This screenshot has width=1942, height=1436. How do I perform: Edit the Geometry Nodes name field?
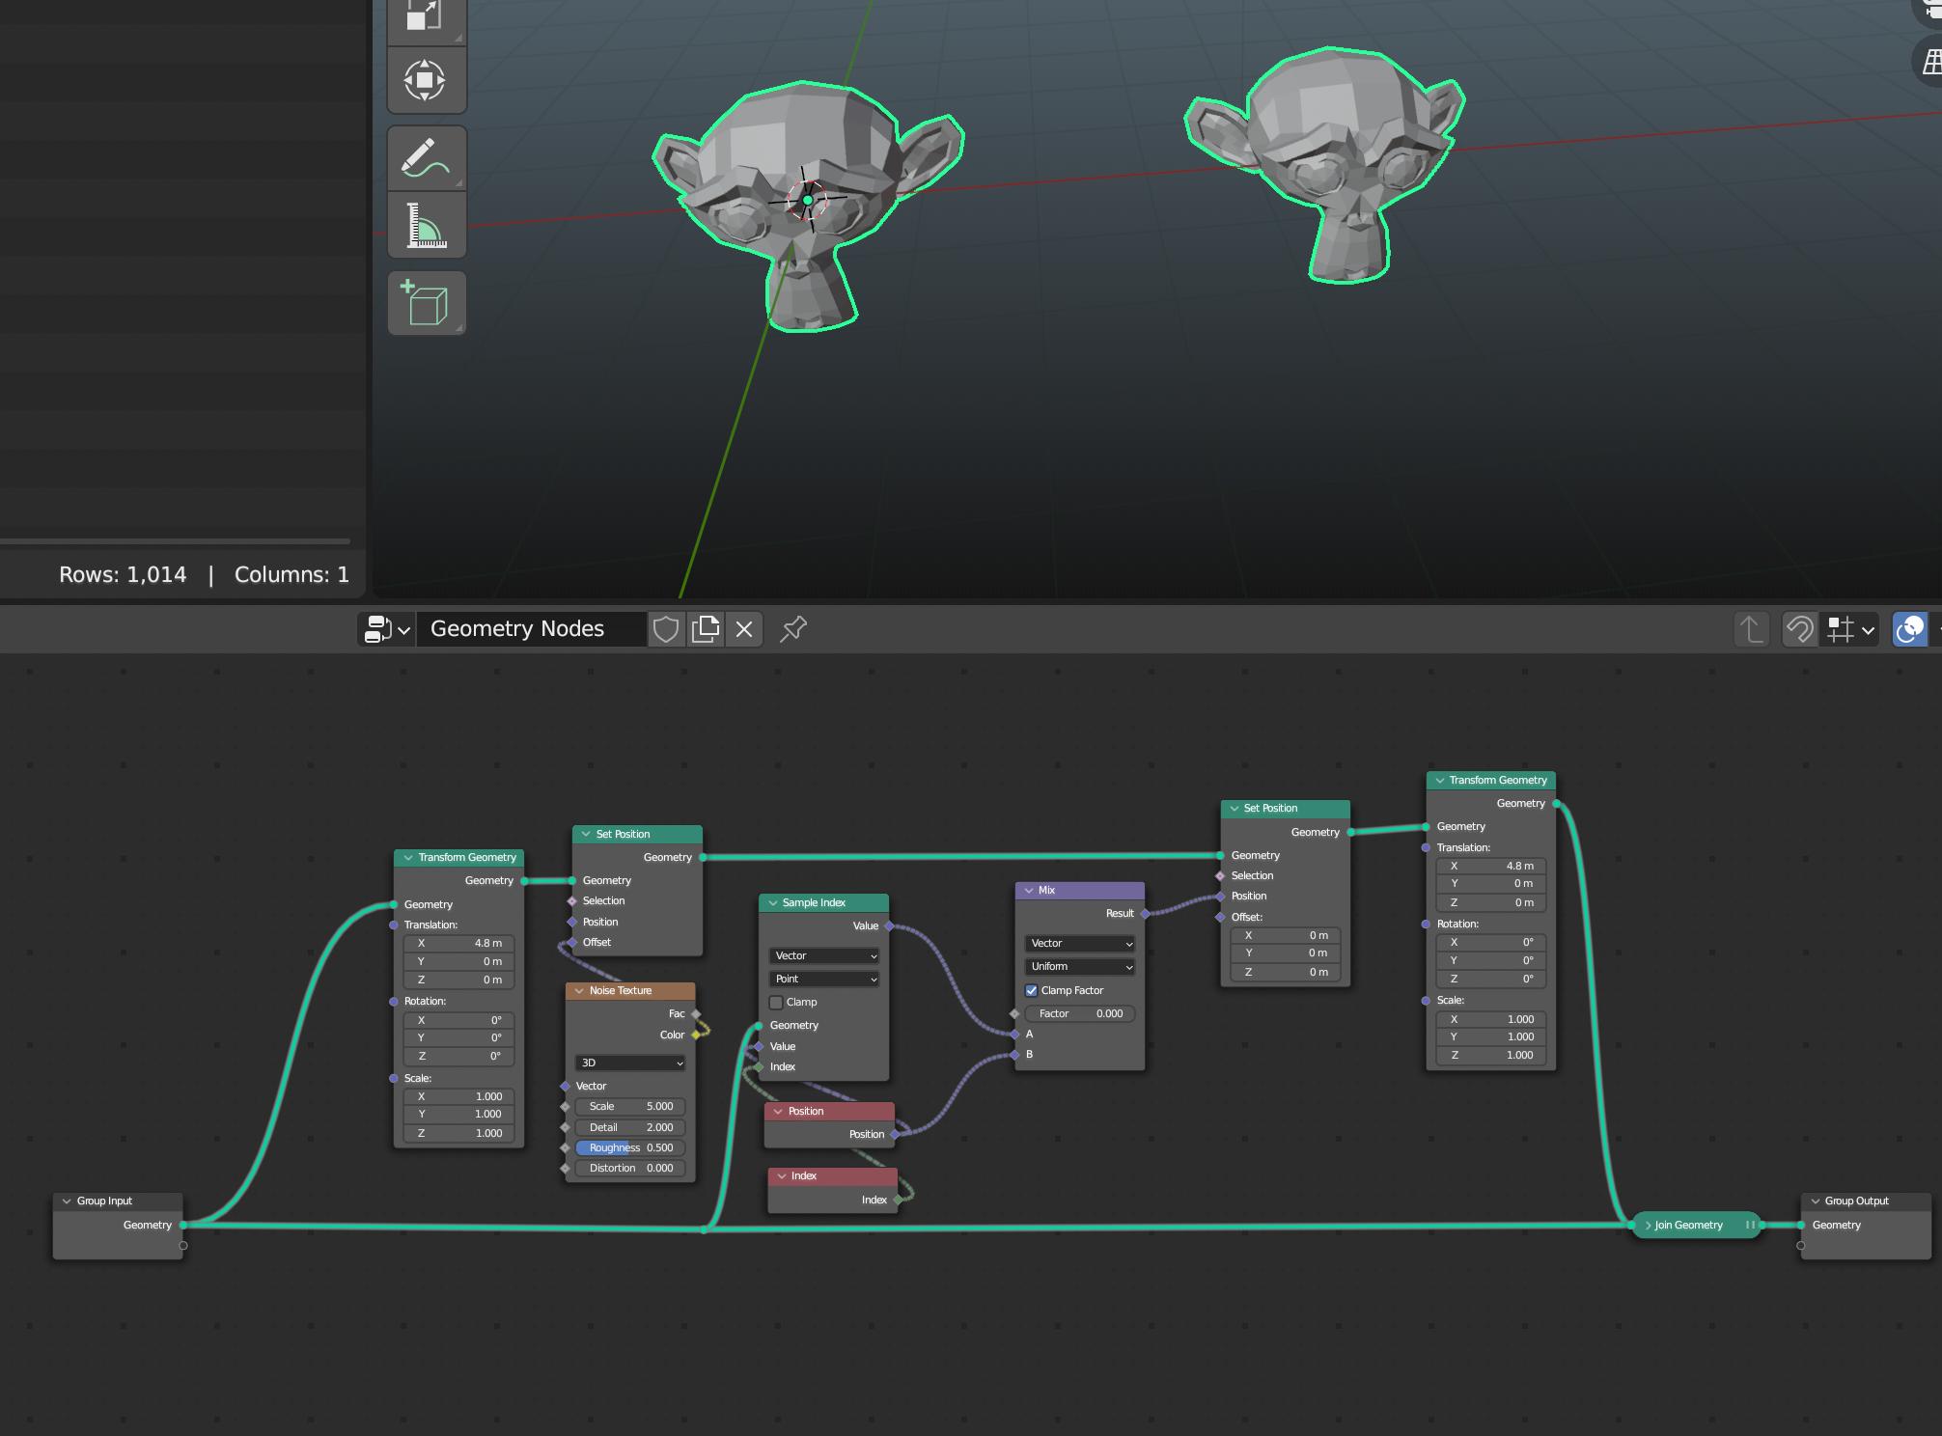pyautogui.click(x=531, y=629)
